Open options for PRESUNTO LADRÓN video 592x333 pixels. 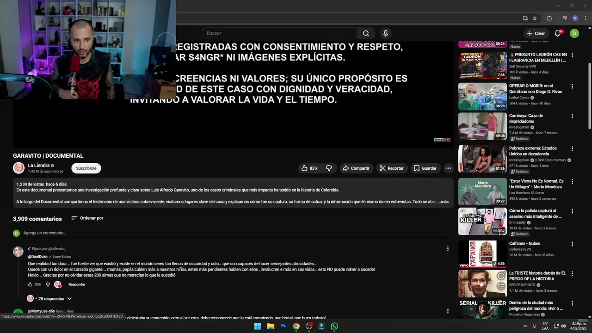point(572,55)
